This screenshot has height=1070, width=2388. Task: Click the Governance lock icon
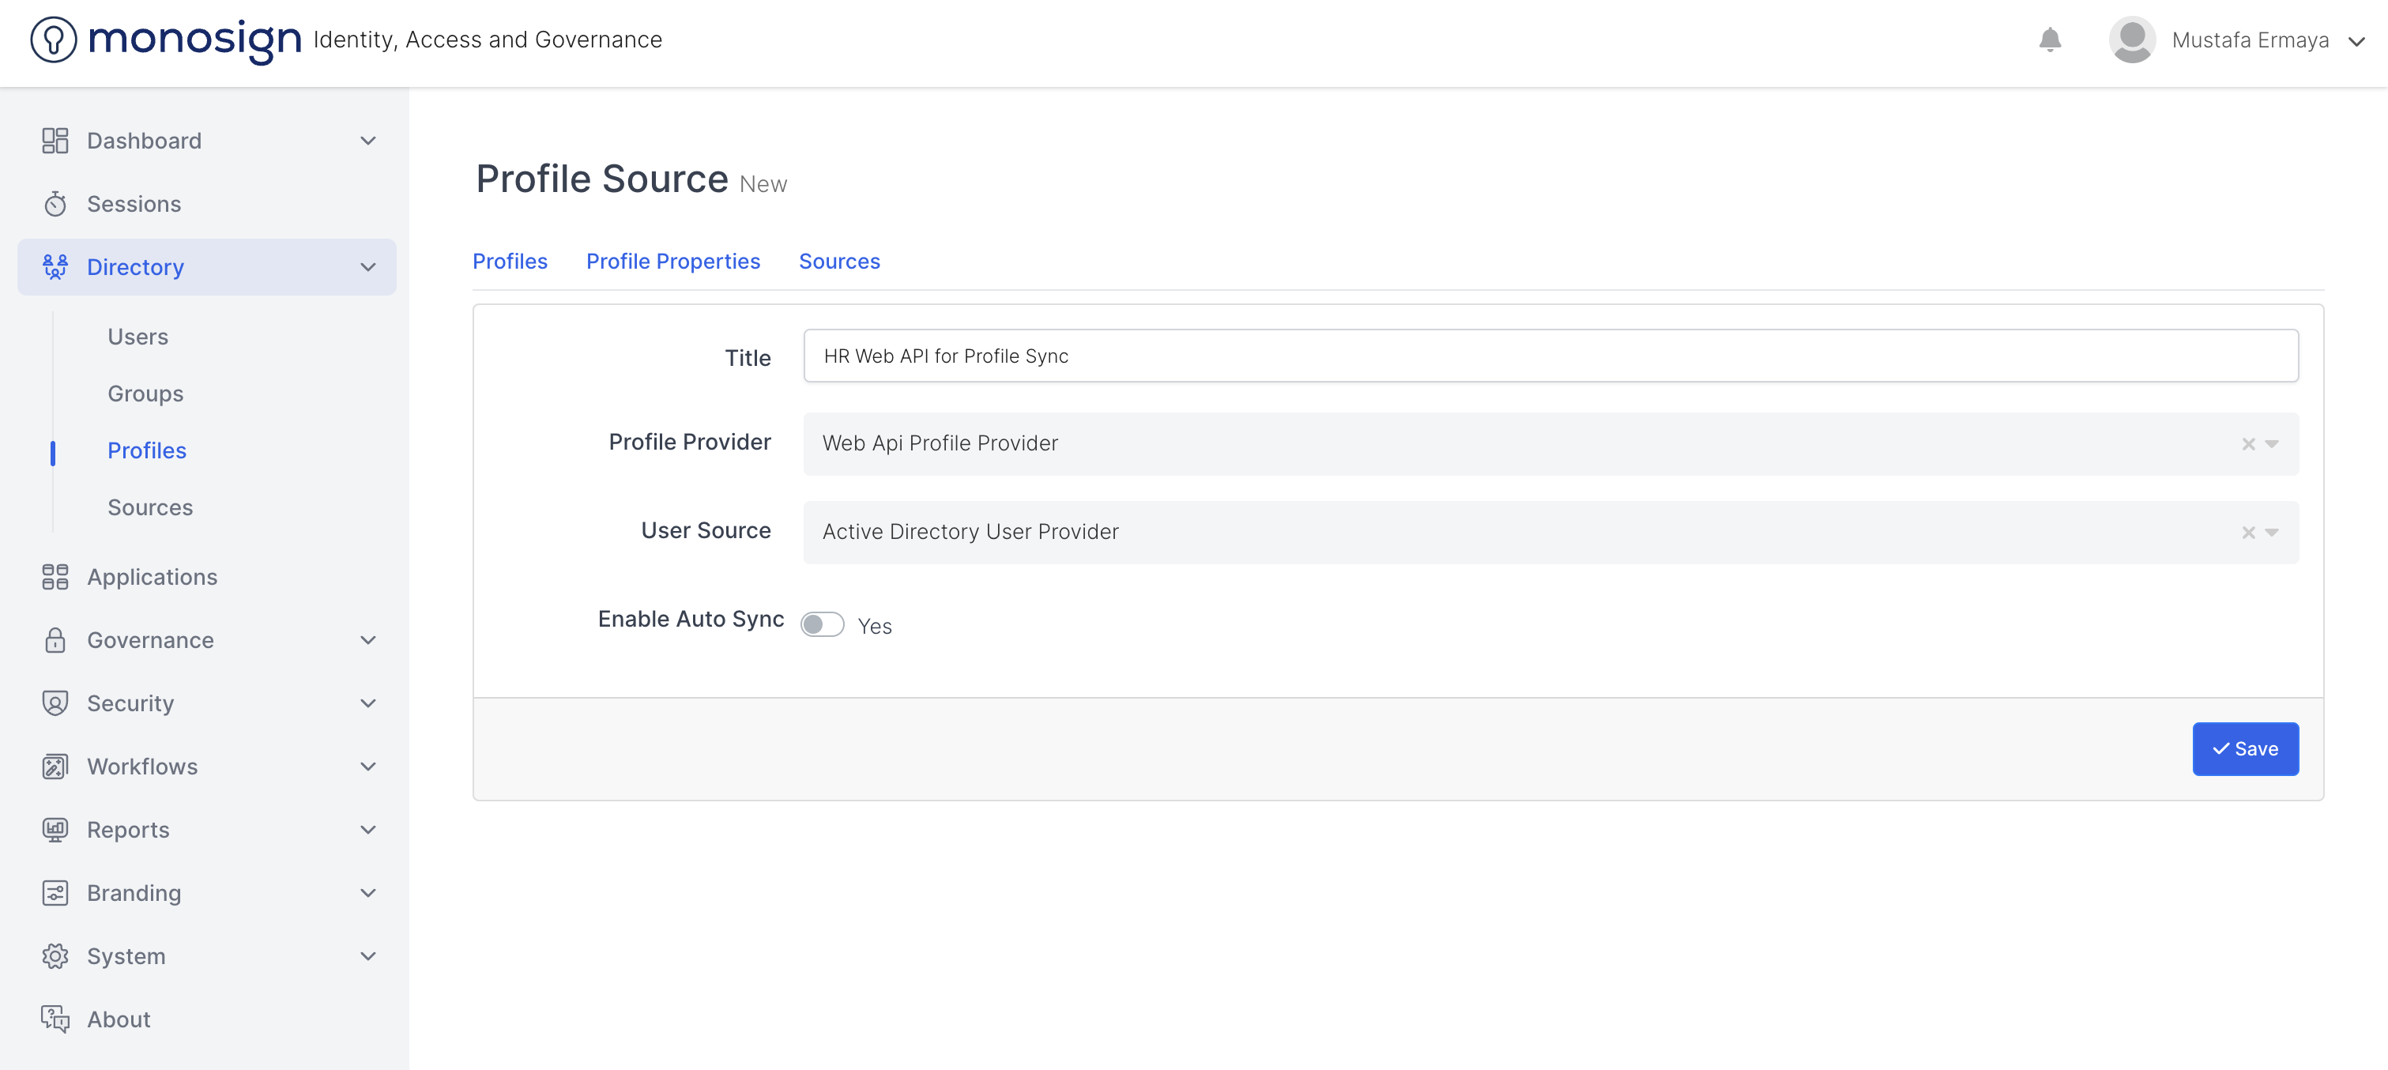(55, 640)
